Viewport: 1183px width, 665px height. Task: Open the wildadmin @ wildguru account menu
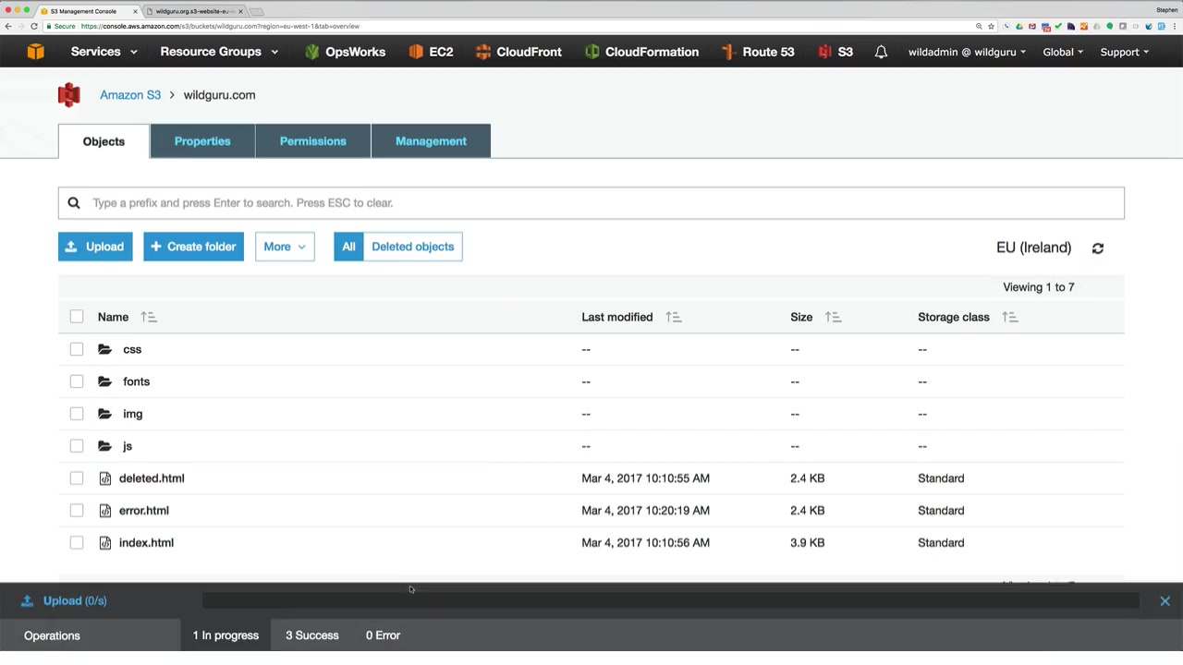(x=967, y=52)
